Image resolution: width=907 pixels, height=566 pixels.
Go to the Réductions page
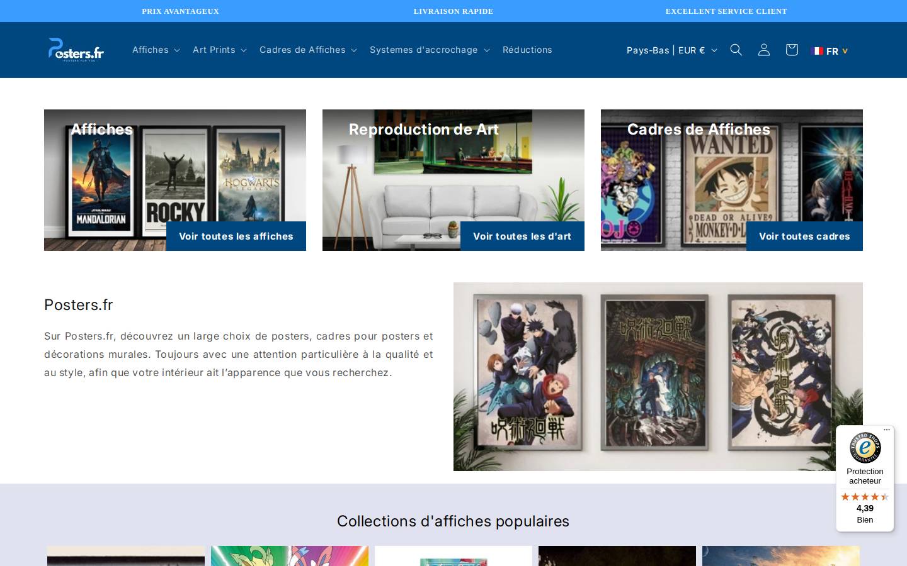(x=527, y=50)
